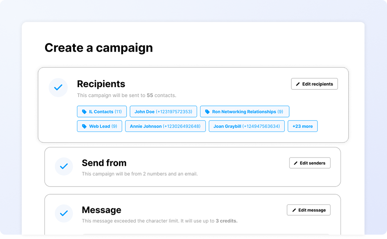387x239 pixels.
Task: Click the Recipients checkmark circle
Action: coord(58,87)
